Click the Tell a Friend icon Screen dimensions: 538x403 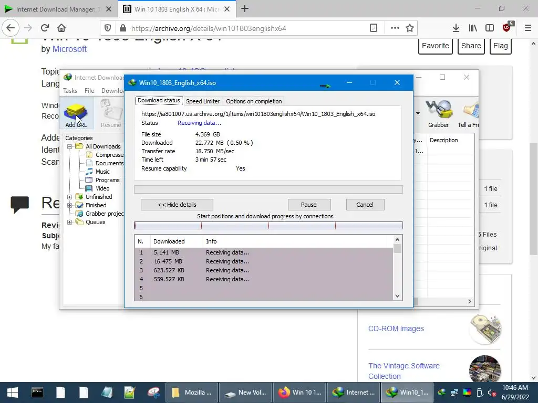(x=469, y=113)
